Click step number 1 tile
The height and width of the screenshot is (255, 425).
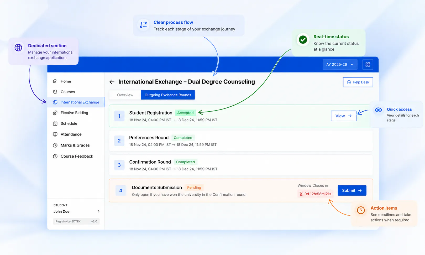click(x=119, y=116)
